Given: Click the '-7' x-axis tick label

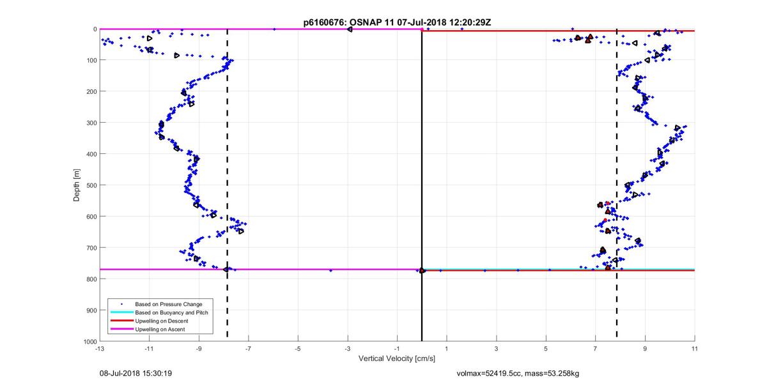Looking at the screenshot, I should [x=248, y=349].
